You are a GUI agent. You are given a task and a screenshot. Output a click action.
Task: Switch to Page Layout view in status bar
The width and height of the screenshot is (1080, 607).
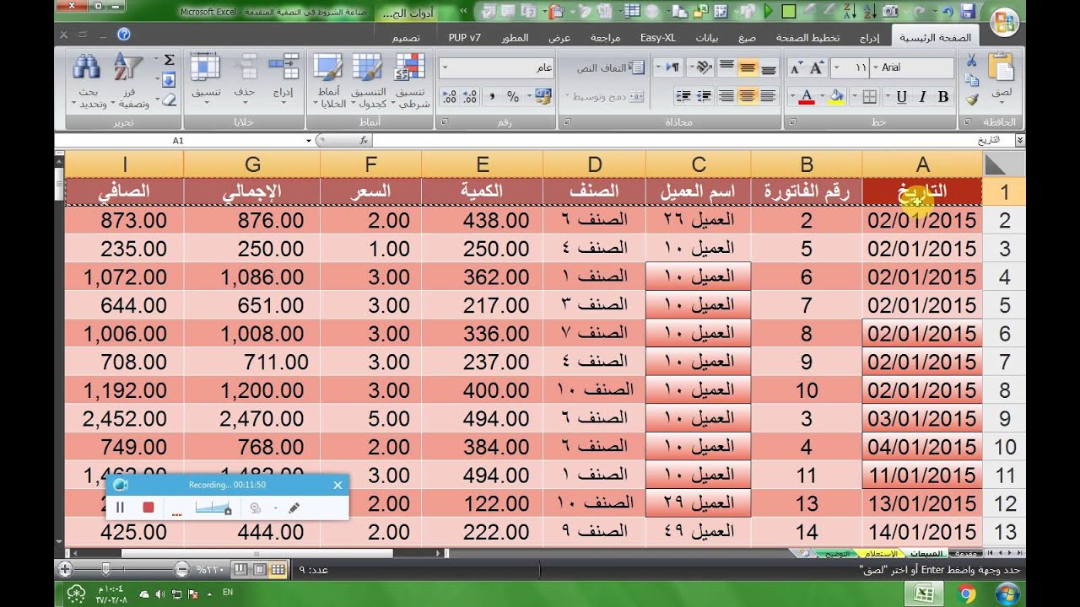click(x=260, y=570)
